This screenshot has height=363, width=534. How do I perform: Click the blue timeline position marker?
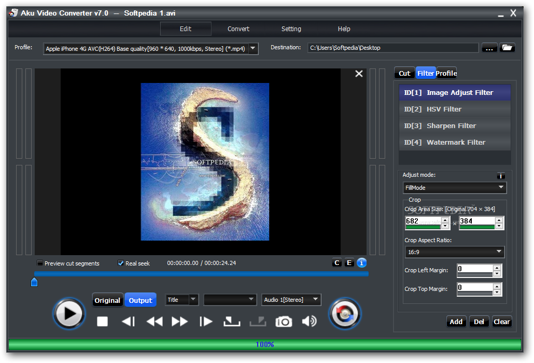(34, 282)
